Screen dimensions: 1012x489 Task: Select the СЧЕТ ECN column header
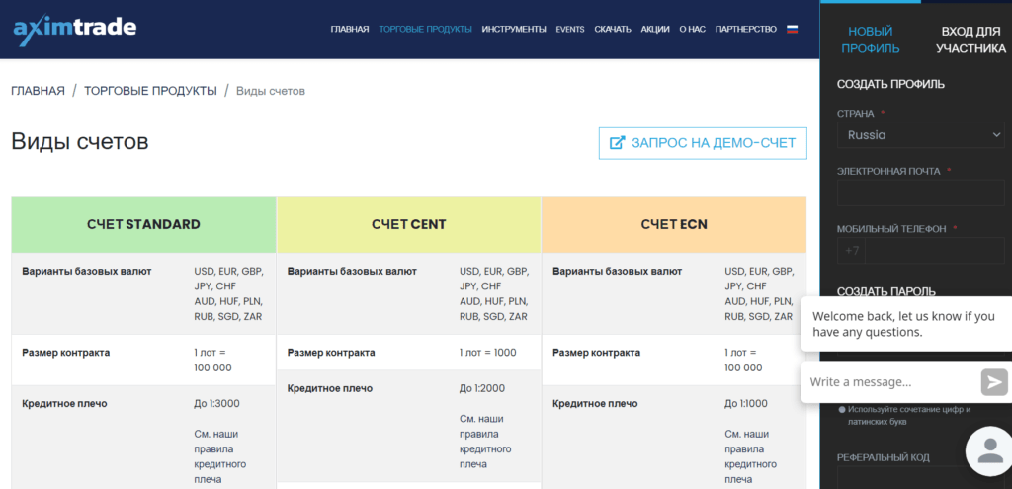(674, 224)
